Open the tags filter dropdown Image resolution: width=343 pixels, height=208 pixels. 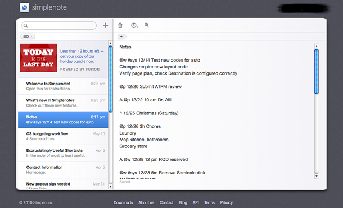[28, 36]
